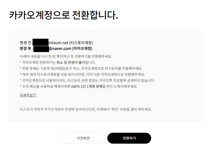Click the line starting 여러 개의 티스토리계정
The image size is (210, 148).
click(x=82, y=74)
